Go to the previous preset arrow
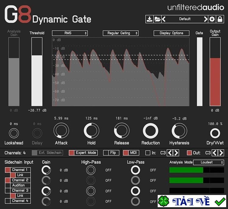Image resolution: width=228 pixels, height=209 pixels. click(164, 19)
